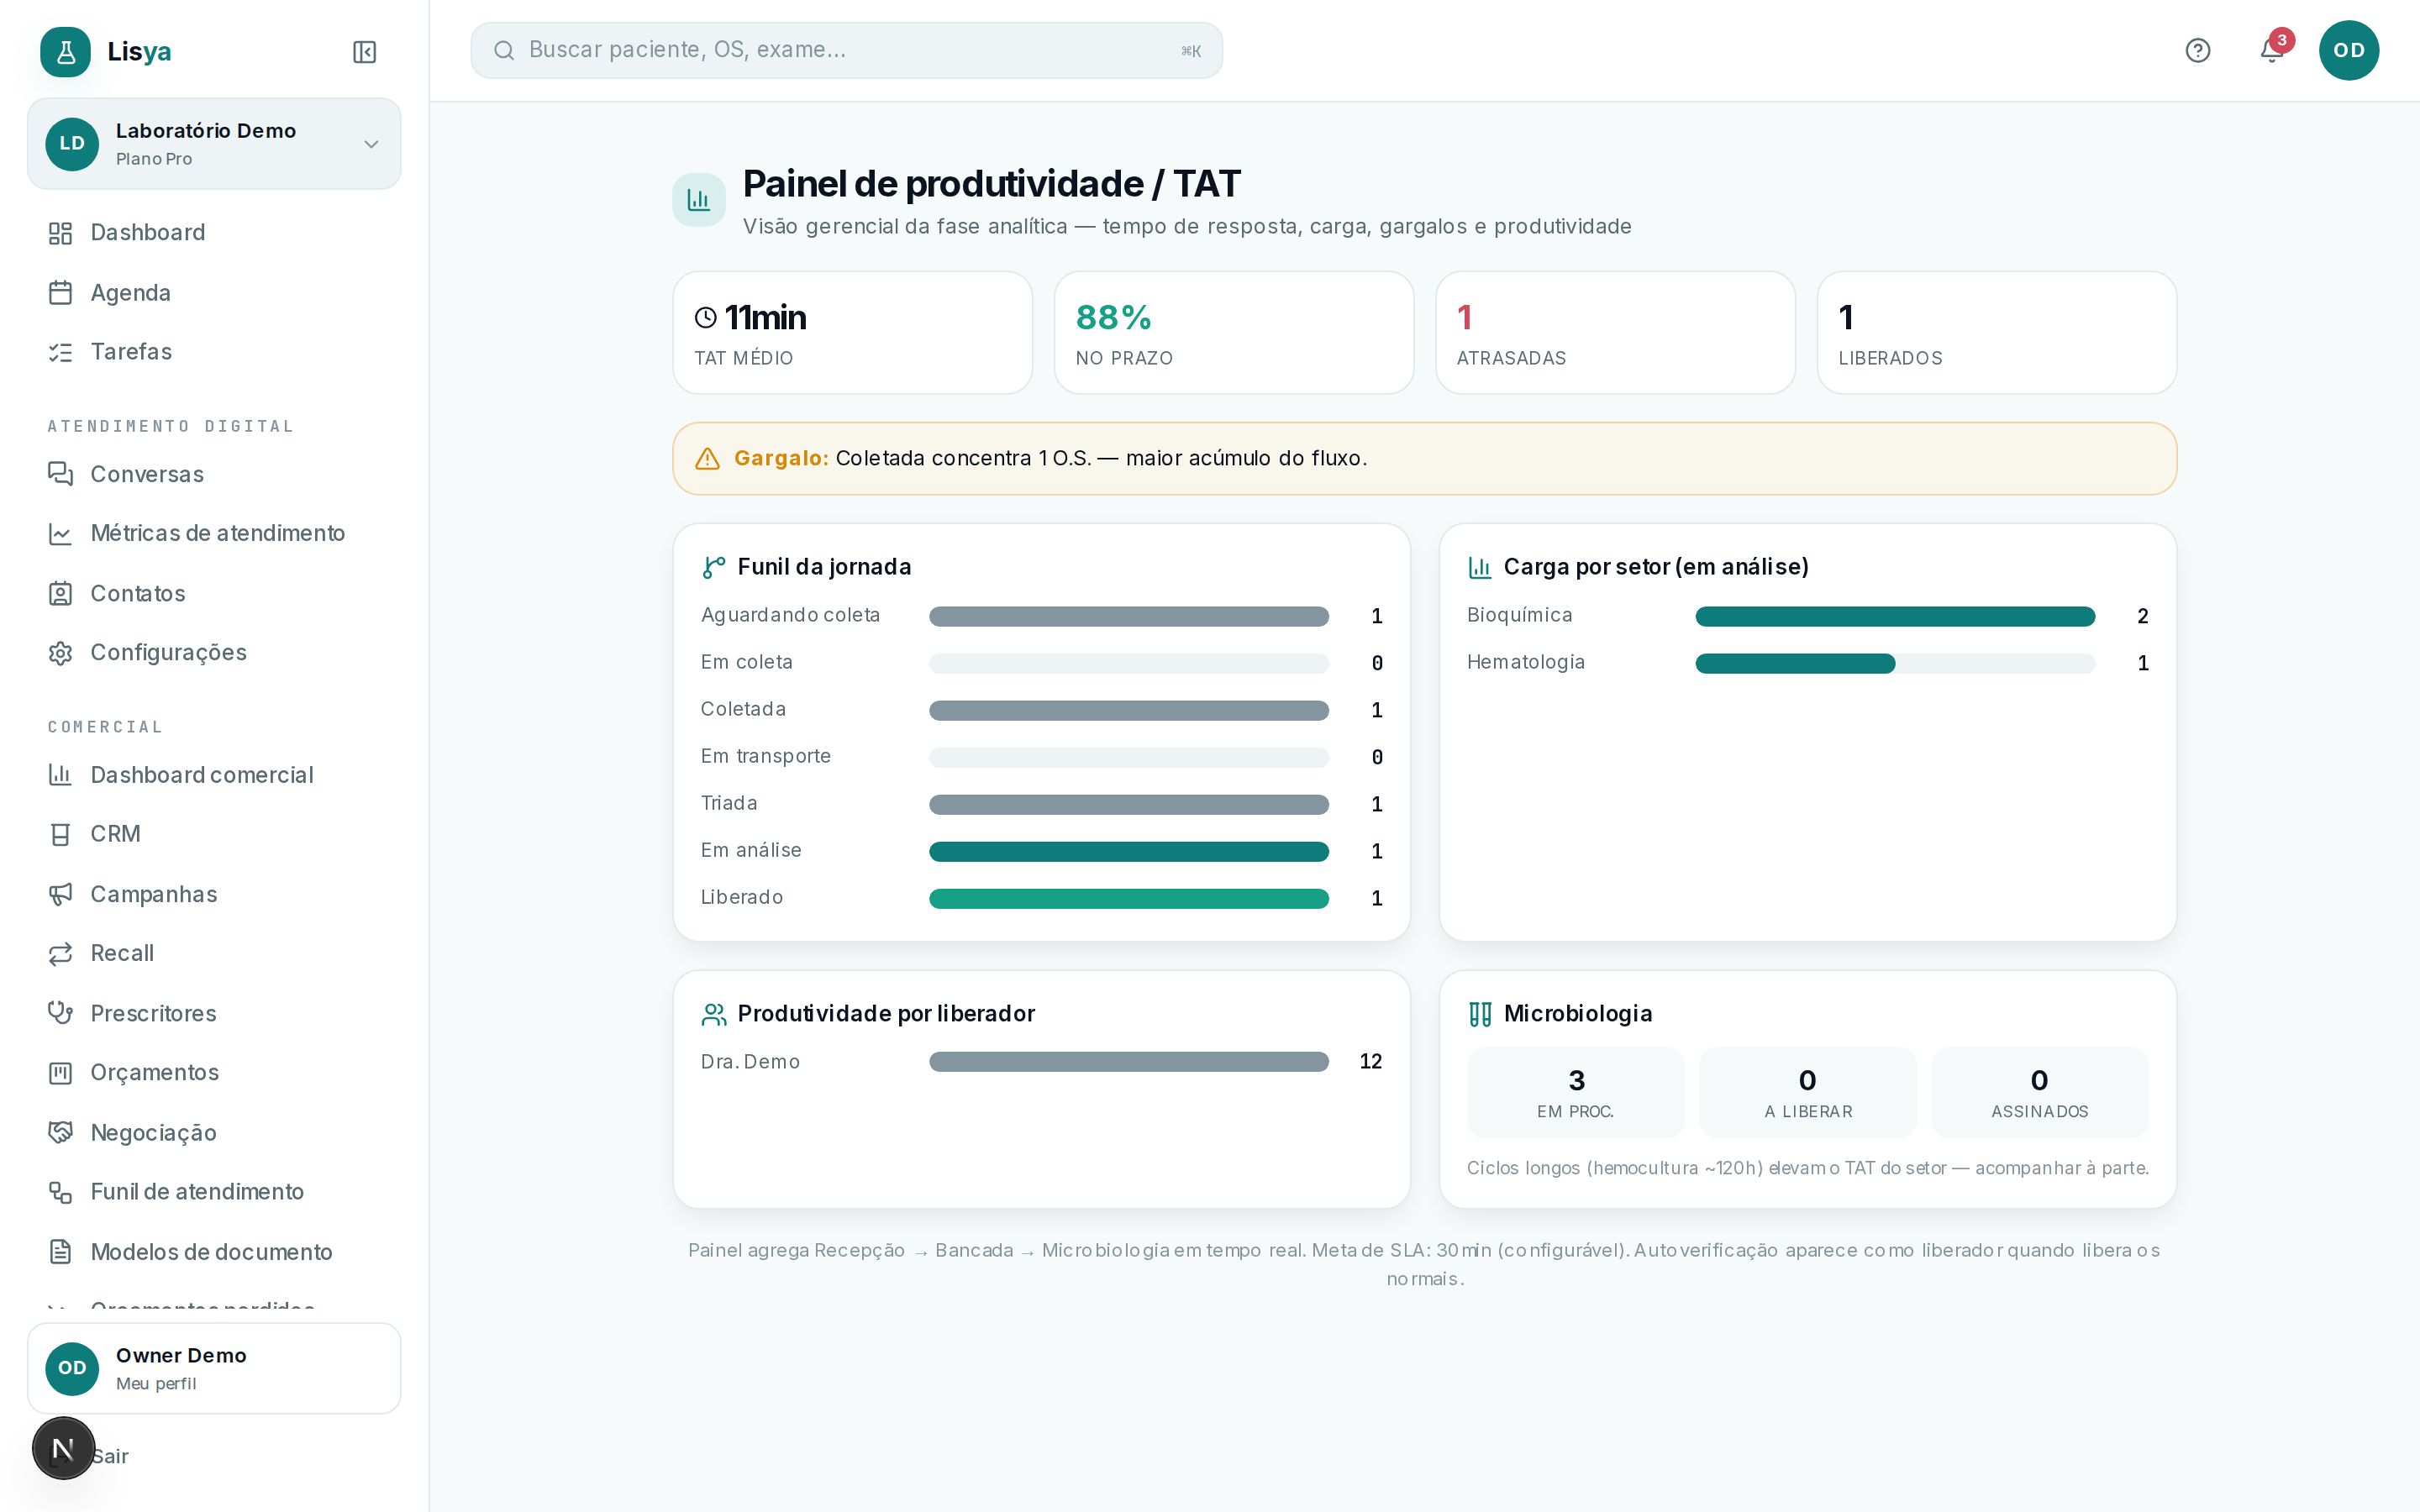Image resolution: width=2420 pixels, height=1512 pixels.
Task: Click the OD user avatar top right
Action: (x=2348, y=51)
